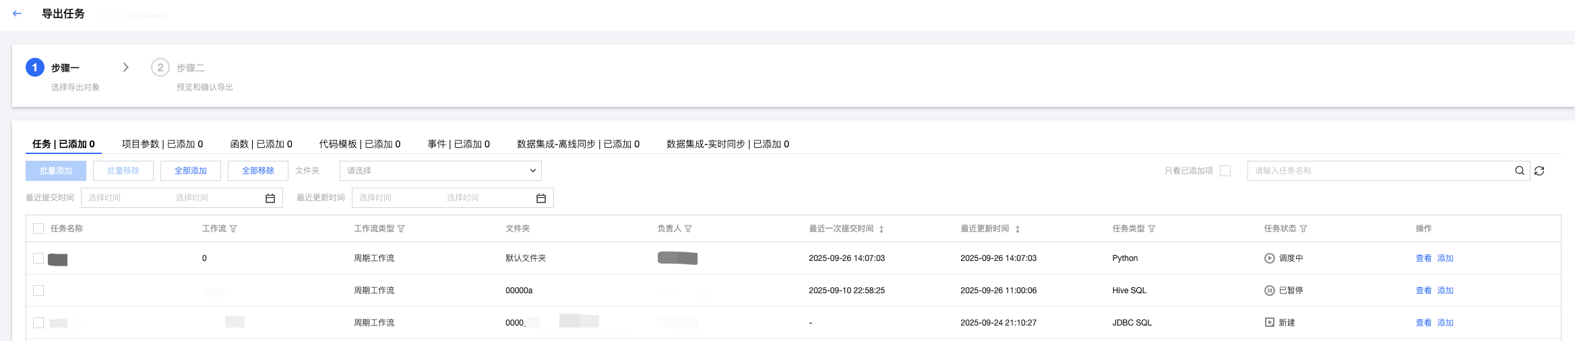Open the 文件夹 请选择 dropdown

(x=441, y=171)
